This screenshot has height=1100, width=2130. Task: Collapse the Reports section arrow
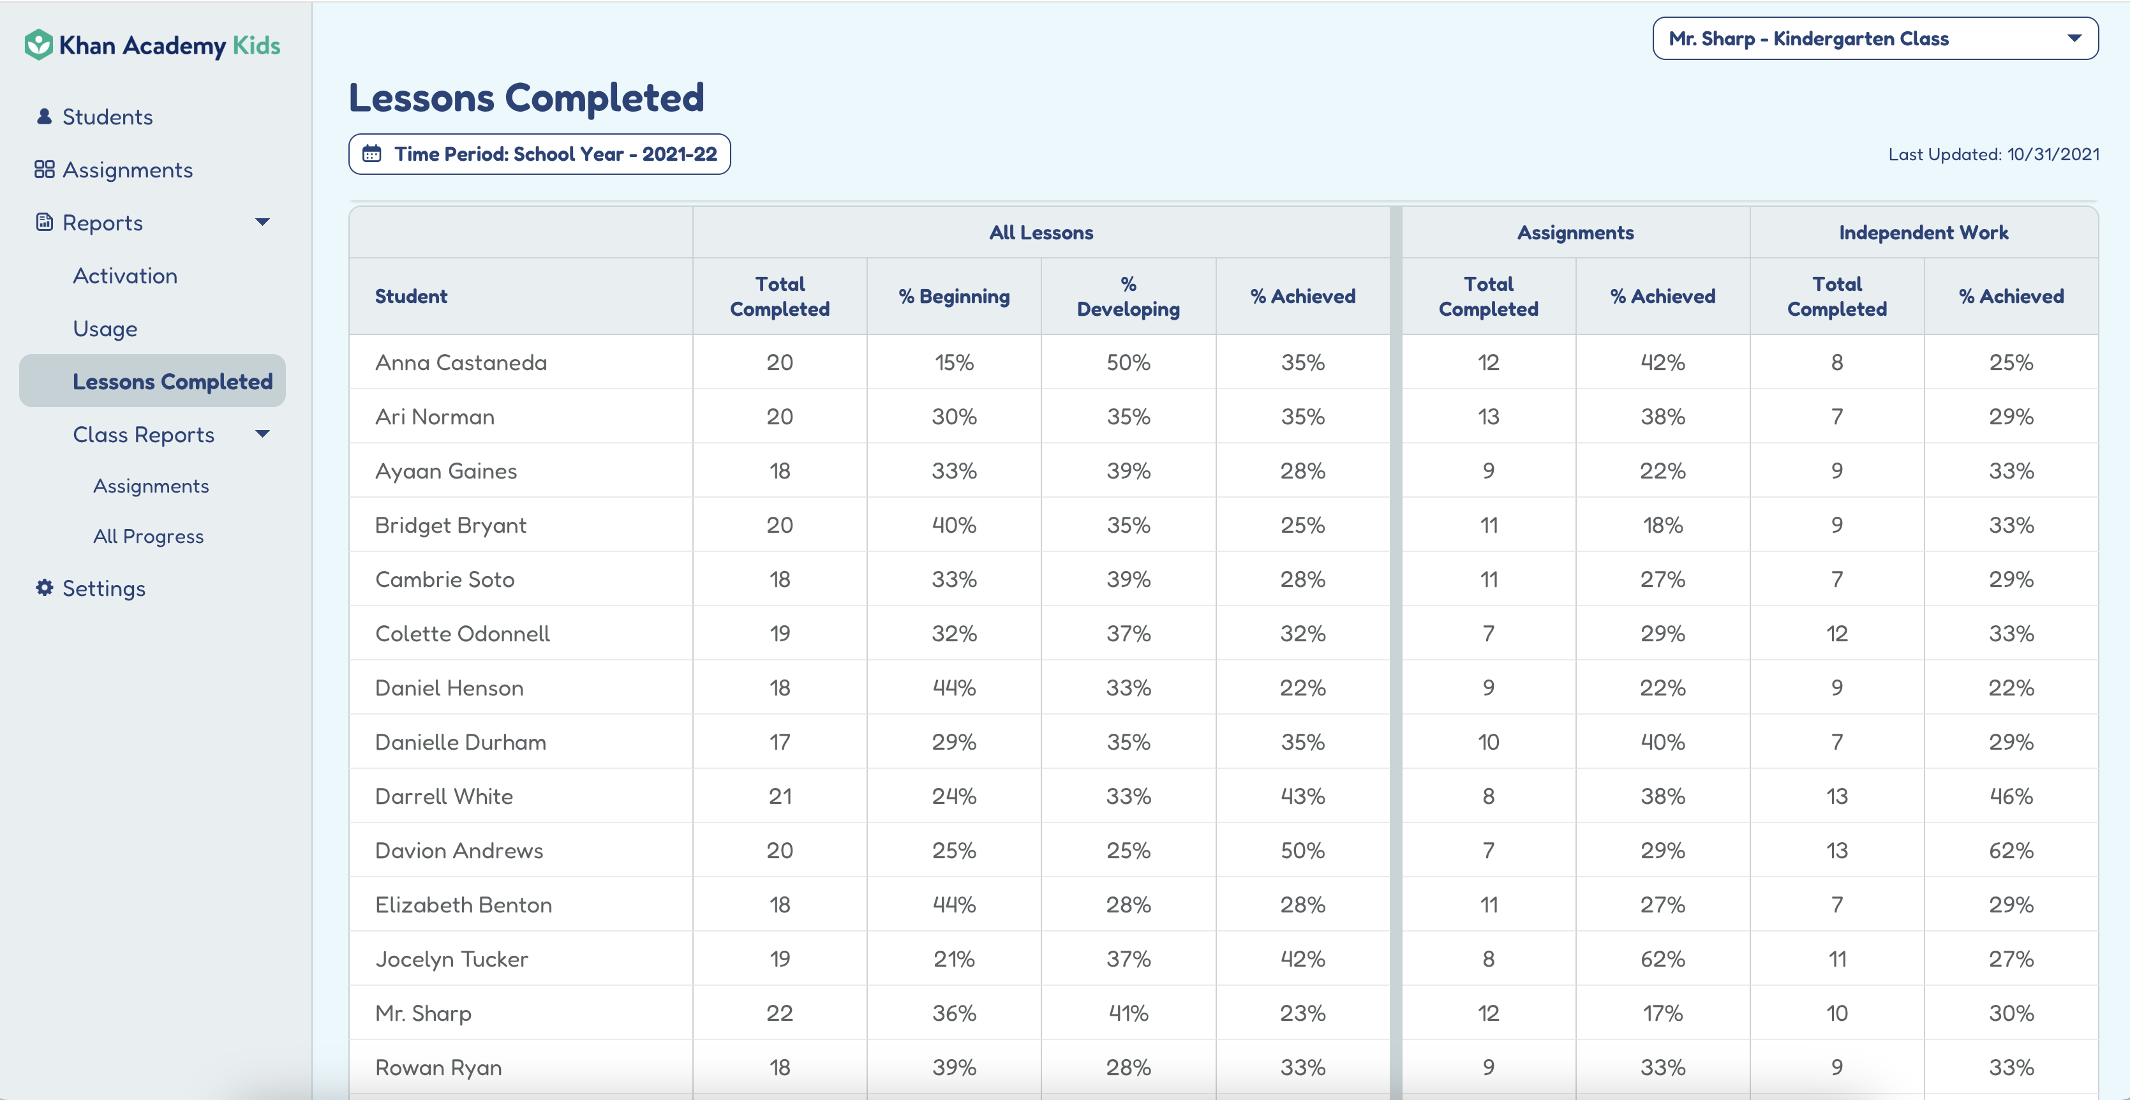[262, 223]
